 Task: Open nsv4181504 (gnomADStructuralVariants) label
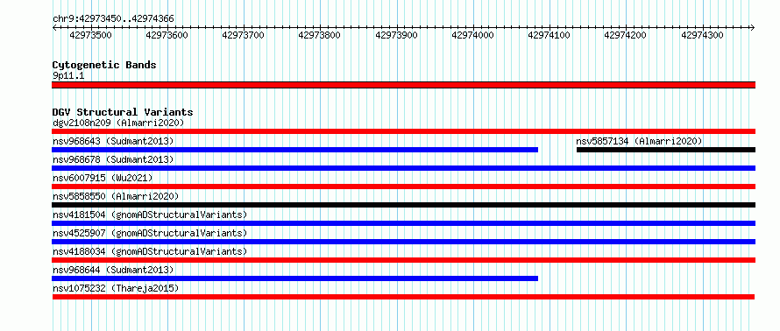pos(150,215)
